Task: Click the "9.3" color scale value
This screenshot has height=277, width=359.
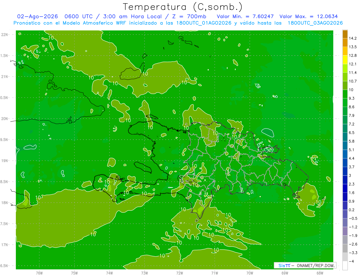Action: pyautogui.click(x=352, y=98)
